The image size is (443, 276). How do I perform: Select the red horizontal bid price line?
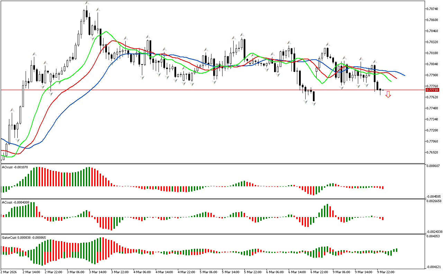(x=208, y=90)
